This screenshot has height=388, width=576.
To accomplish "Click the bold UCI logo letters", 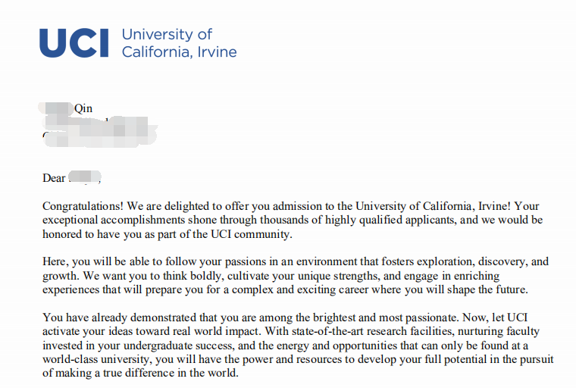I will point(74,43).
